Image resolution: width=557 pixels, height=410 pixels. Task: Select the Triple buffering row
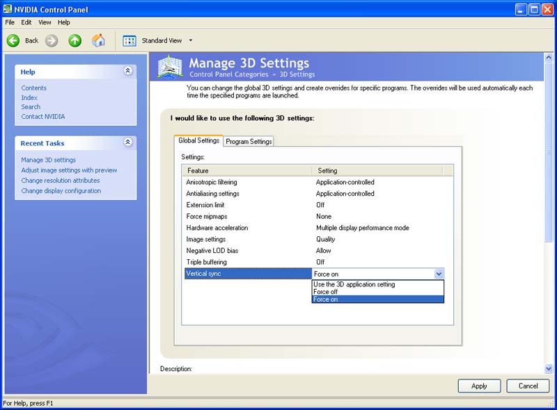pos(315,262)
